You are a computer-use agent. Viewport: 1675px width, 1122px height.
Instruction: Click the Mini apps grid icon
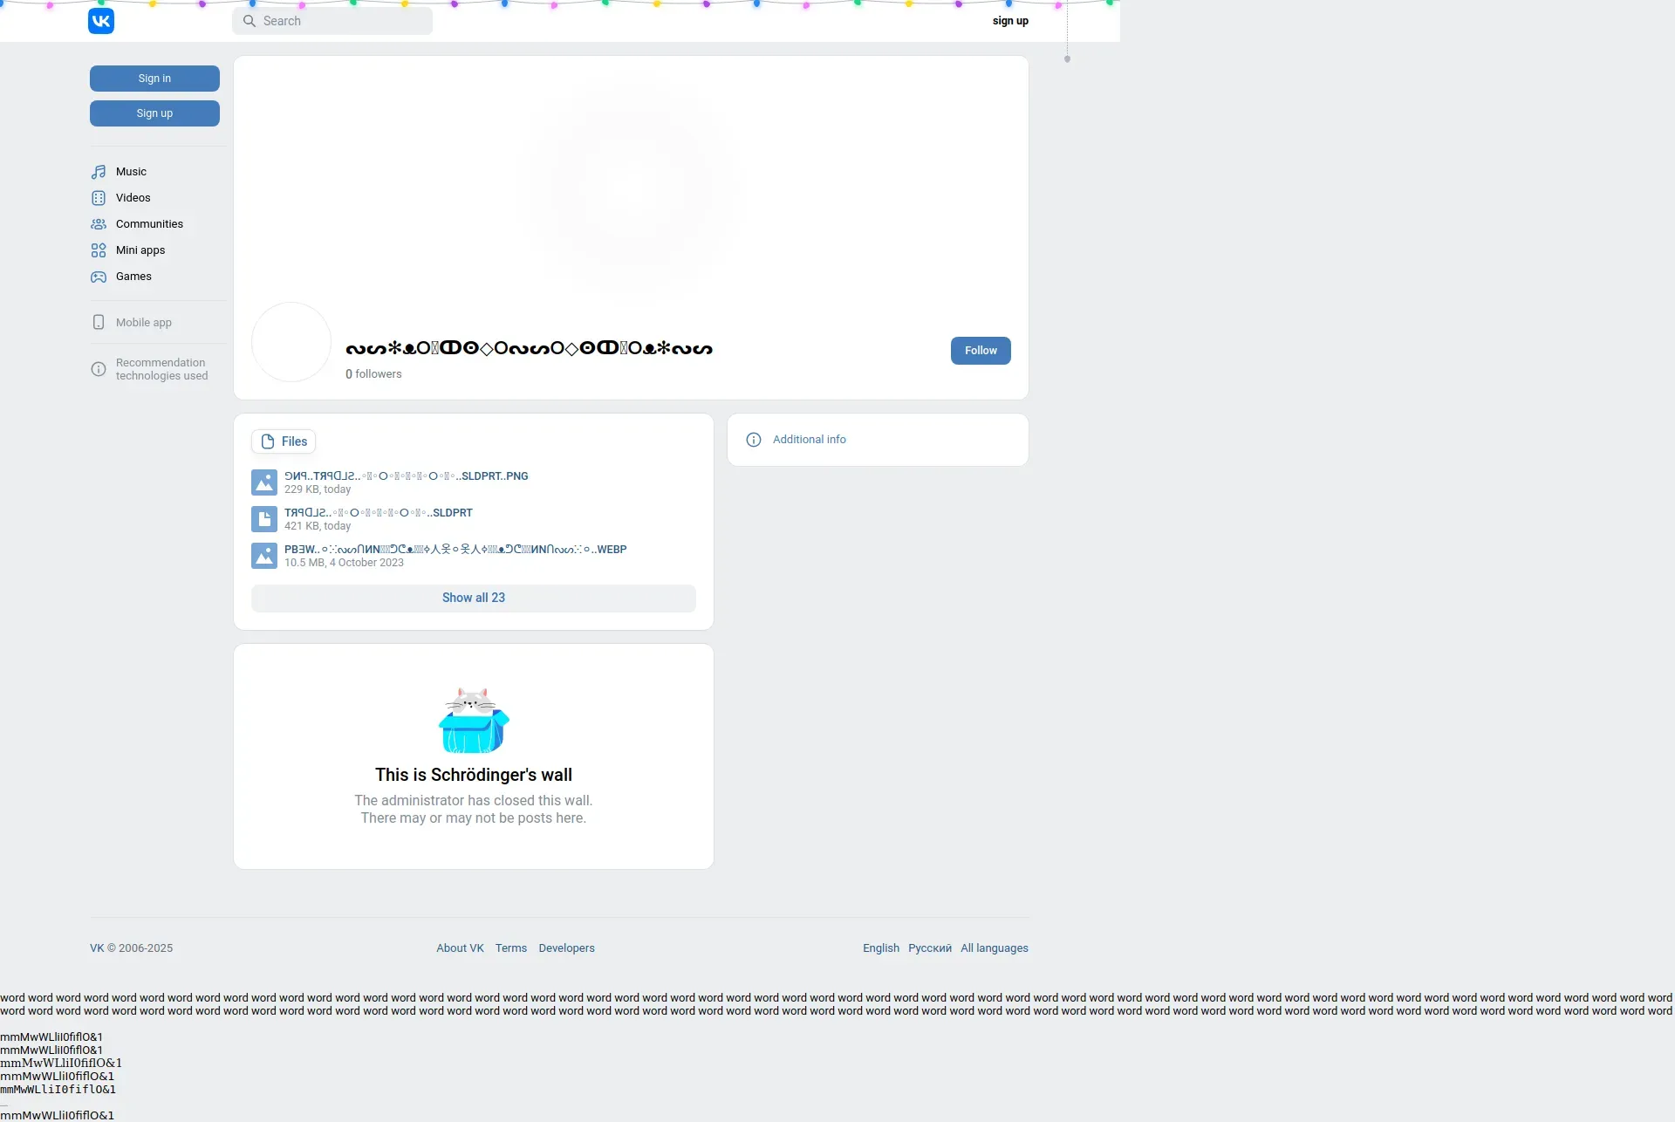pos(99,250)
